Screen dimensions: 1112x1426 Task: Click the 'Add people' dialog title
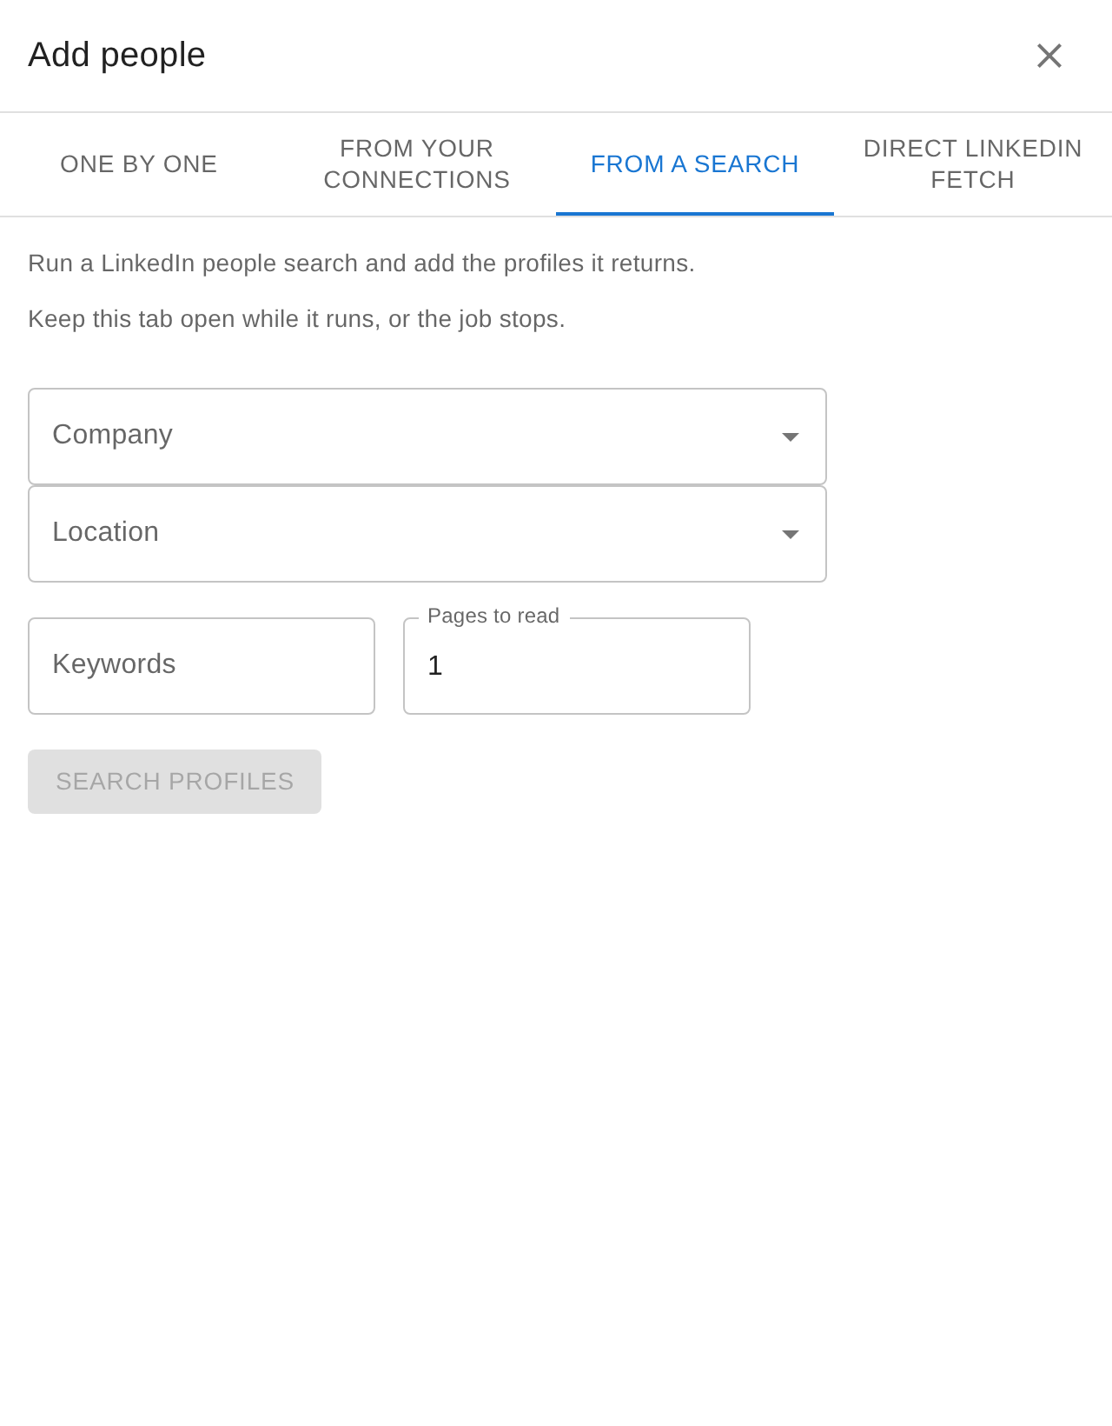pos(116,55)
